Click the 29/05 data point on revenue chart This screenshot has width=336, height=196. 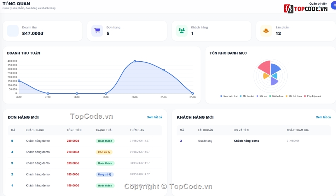[106, 94]
